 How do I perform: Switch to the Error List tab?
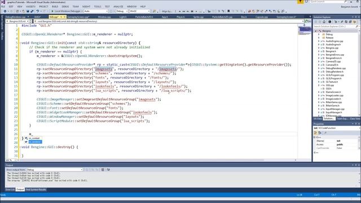10,189
